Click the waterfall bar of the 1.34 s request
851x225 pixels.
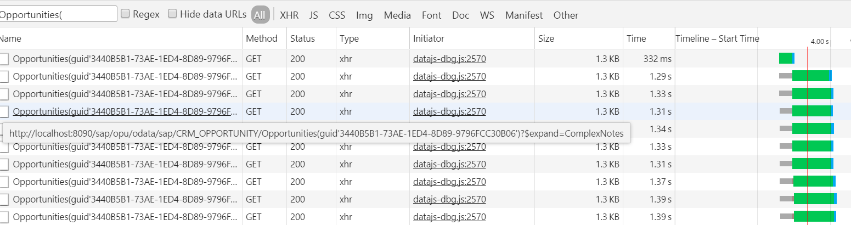point(807,128)
